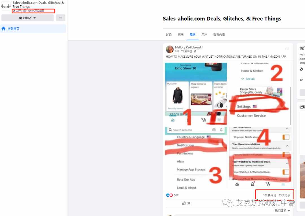Expand the 已加入 joined dropdown
305x216 pixels.
[x=27, y=18]
